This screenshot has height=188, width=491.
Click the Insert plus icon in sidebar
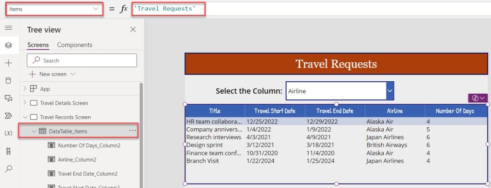click(x=9, y=63)
